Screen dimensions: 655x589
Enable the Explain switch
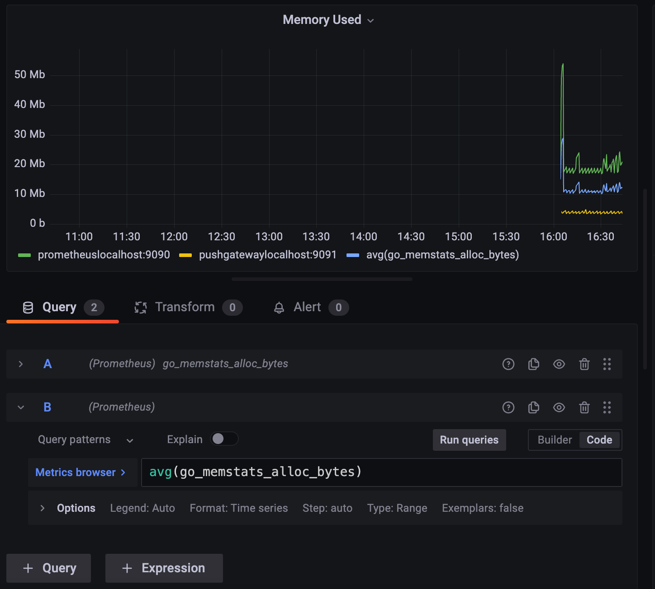point(224,439)
